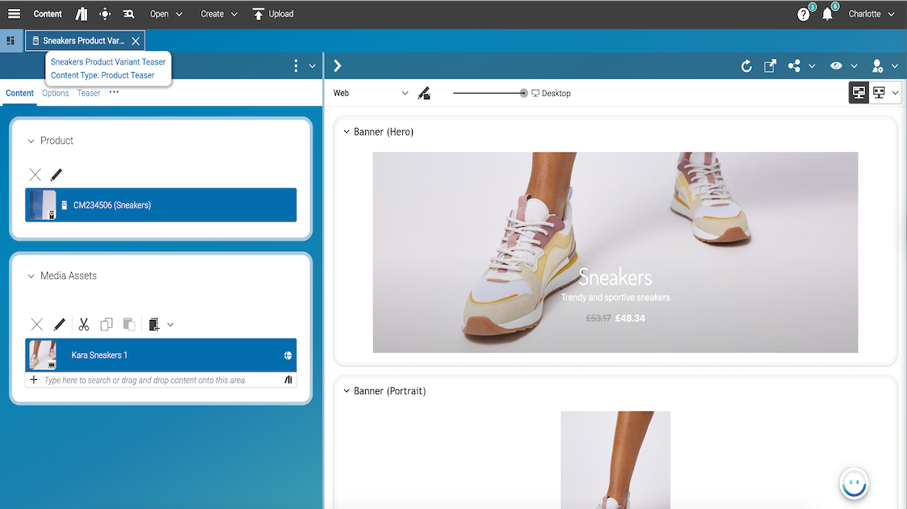Open preview in new window icon
907x509 pixels.
coord(771,66)
